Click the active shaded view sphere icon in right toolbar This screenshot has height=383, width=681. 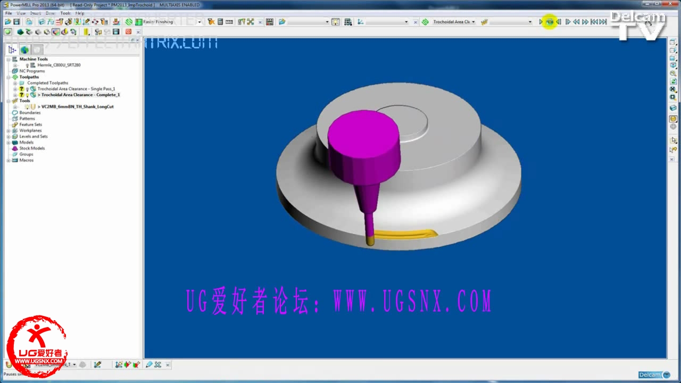[673, 119]
